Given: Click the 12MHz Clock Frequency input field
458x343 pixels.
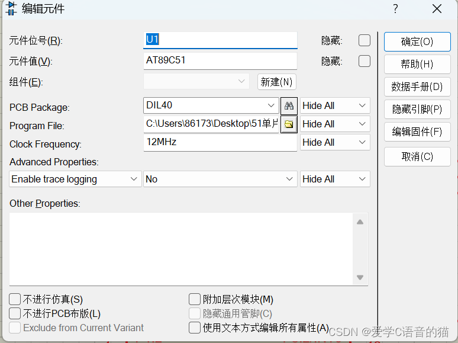Looking at the screenshot, I should point(220,142).
